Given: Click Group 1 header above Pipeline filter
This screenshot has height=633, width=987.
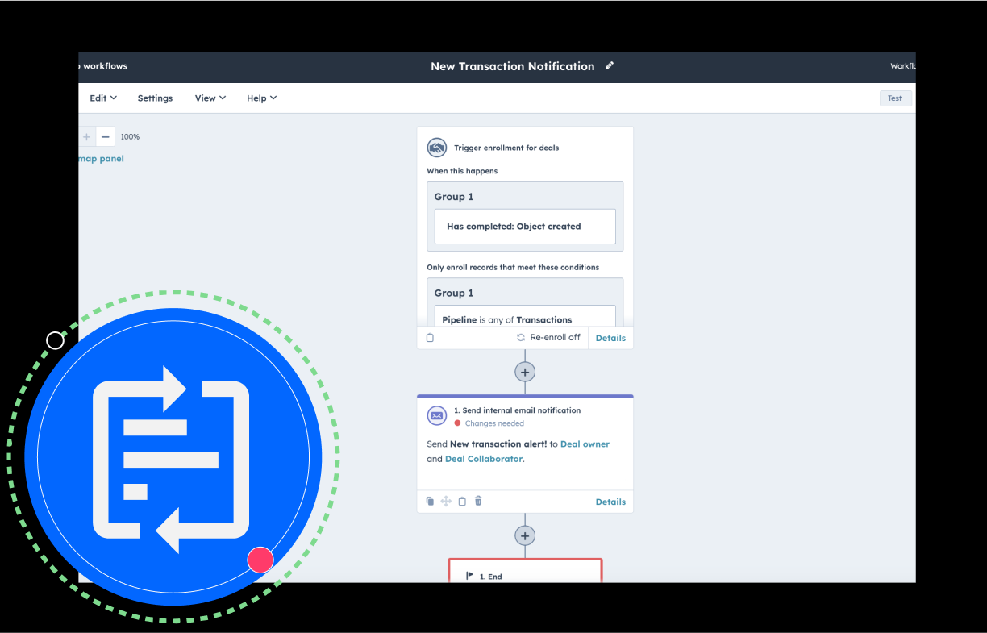Looking at the screenshot, I should [454, 293].
